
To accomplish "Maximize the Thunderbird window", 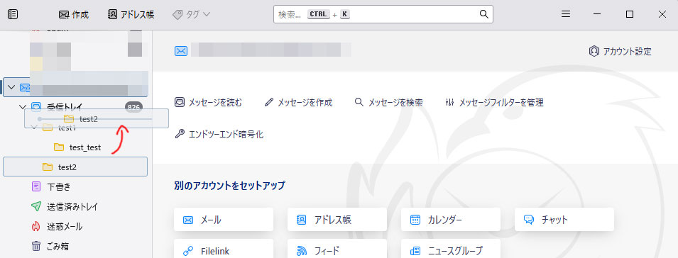I will coord(630,14).
